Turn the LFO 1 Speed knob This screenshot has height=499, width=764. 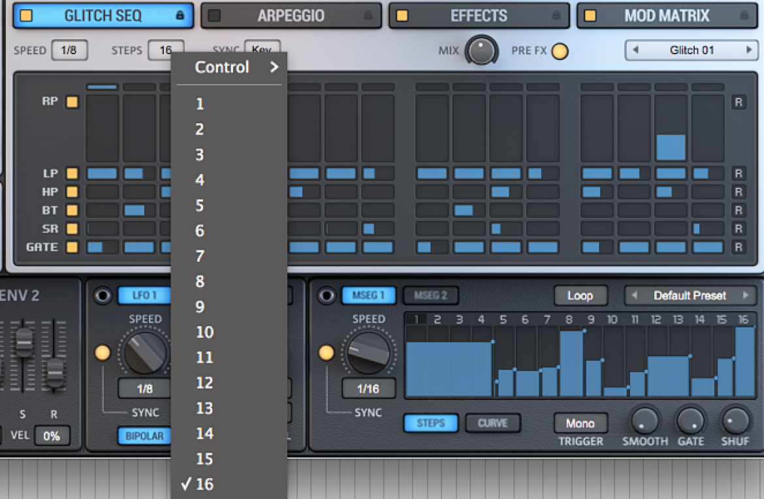145,352
